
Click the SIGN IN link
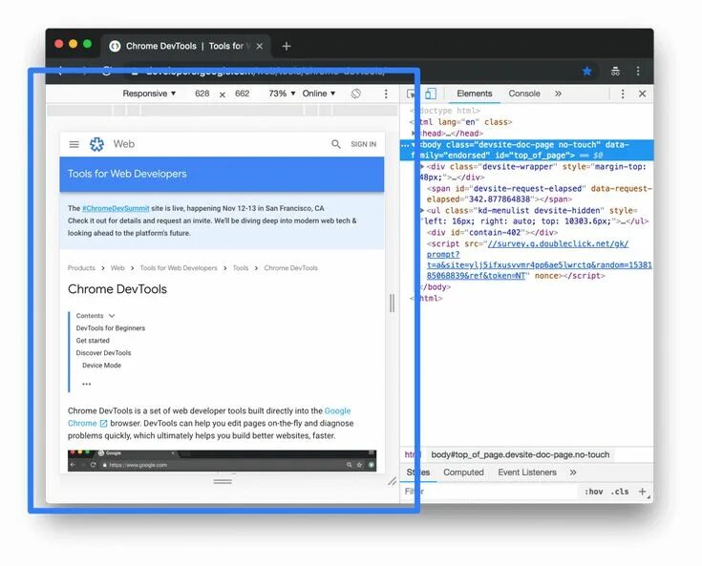click(364, 144)
